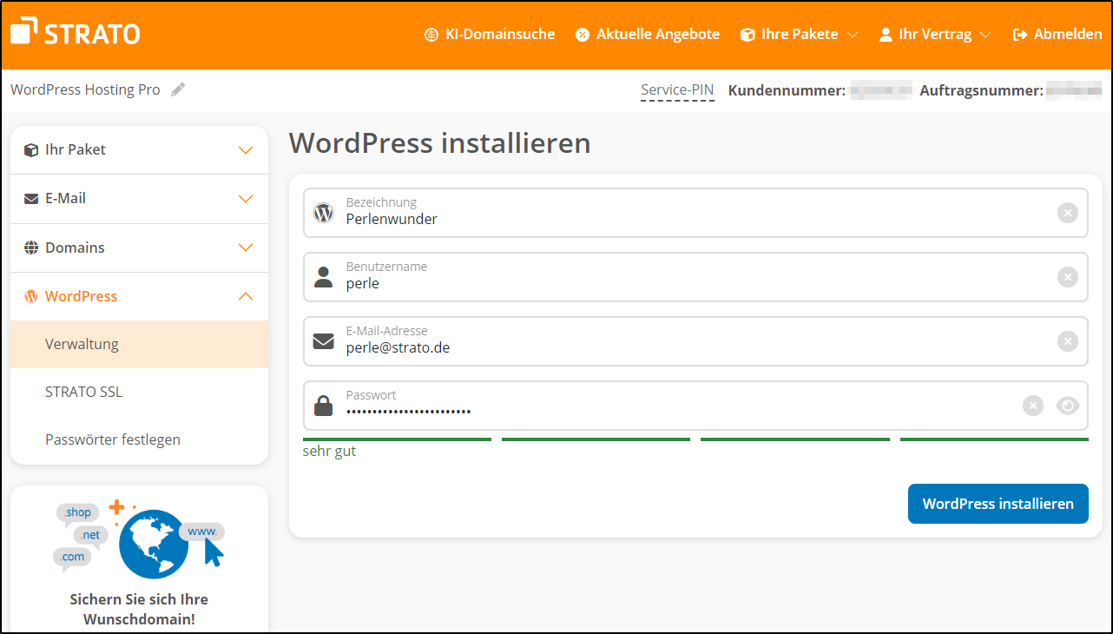
Task: Edit package name with pencil icon
Action: tap(178, 89)
